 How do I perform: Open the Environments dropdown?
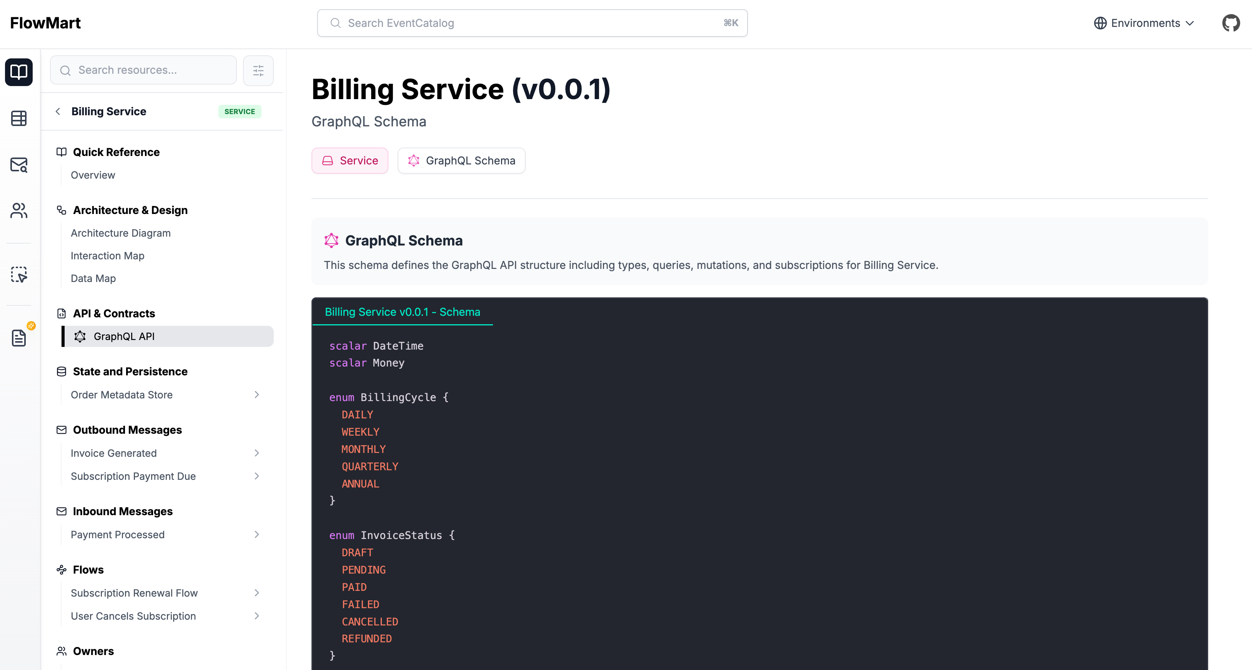pyautogui.click(x=1144, y=23)
